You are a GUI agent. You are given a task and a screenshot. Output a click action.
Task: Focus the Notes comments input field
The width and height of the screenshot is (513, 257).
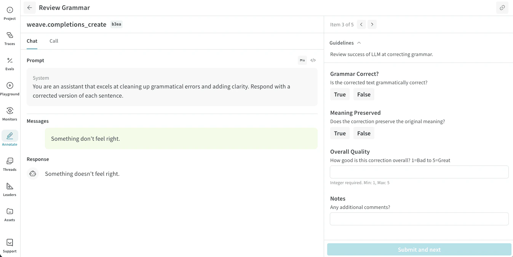point(419,219)
